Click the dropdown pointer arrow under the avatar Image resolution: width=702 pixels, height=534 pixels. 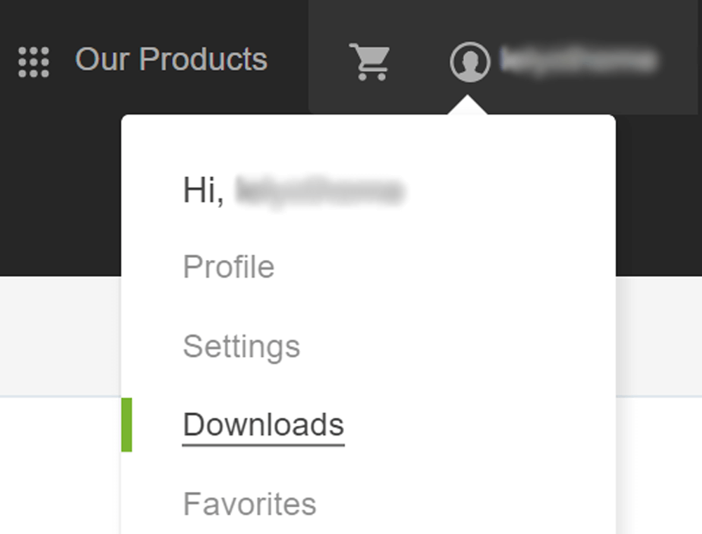pyautogui.click(x=470, y=102)
